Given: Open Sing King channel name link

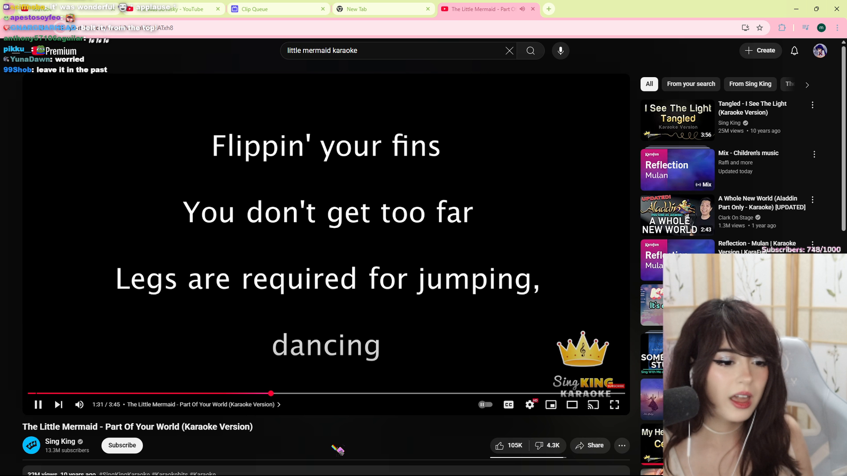Looking at the screenshot, I should pos(60,441).
